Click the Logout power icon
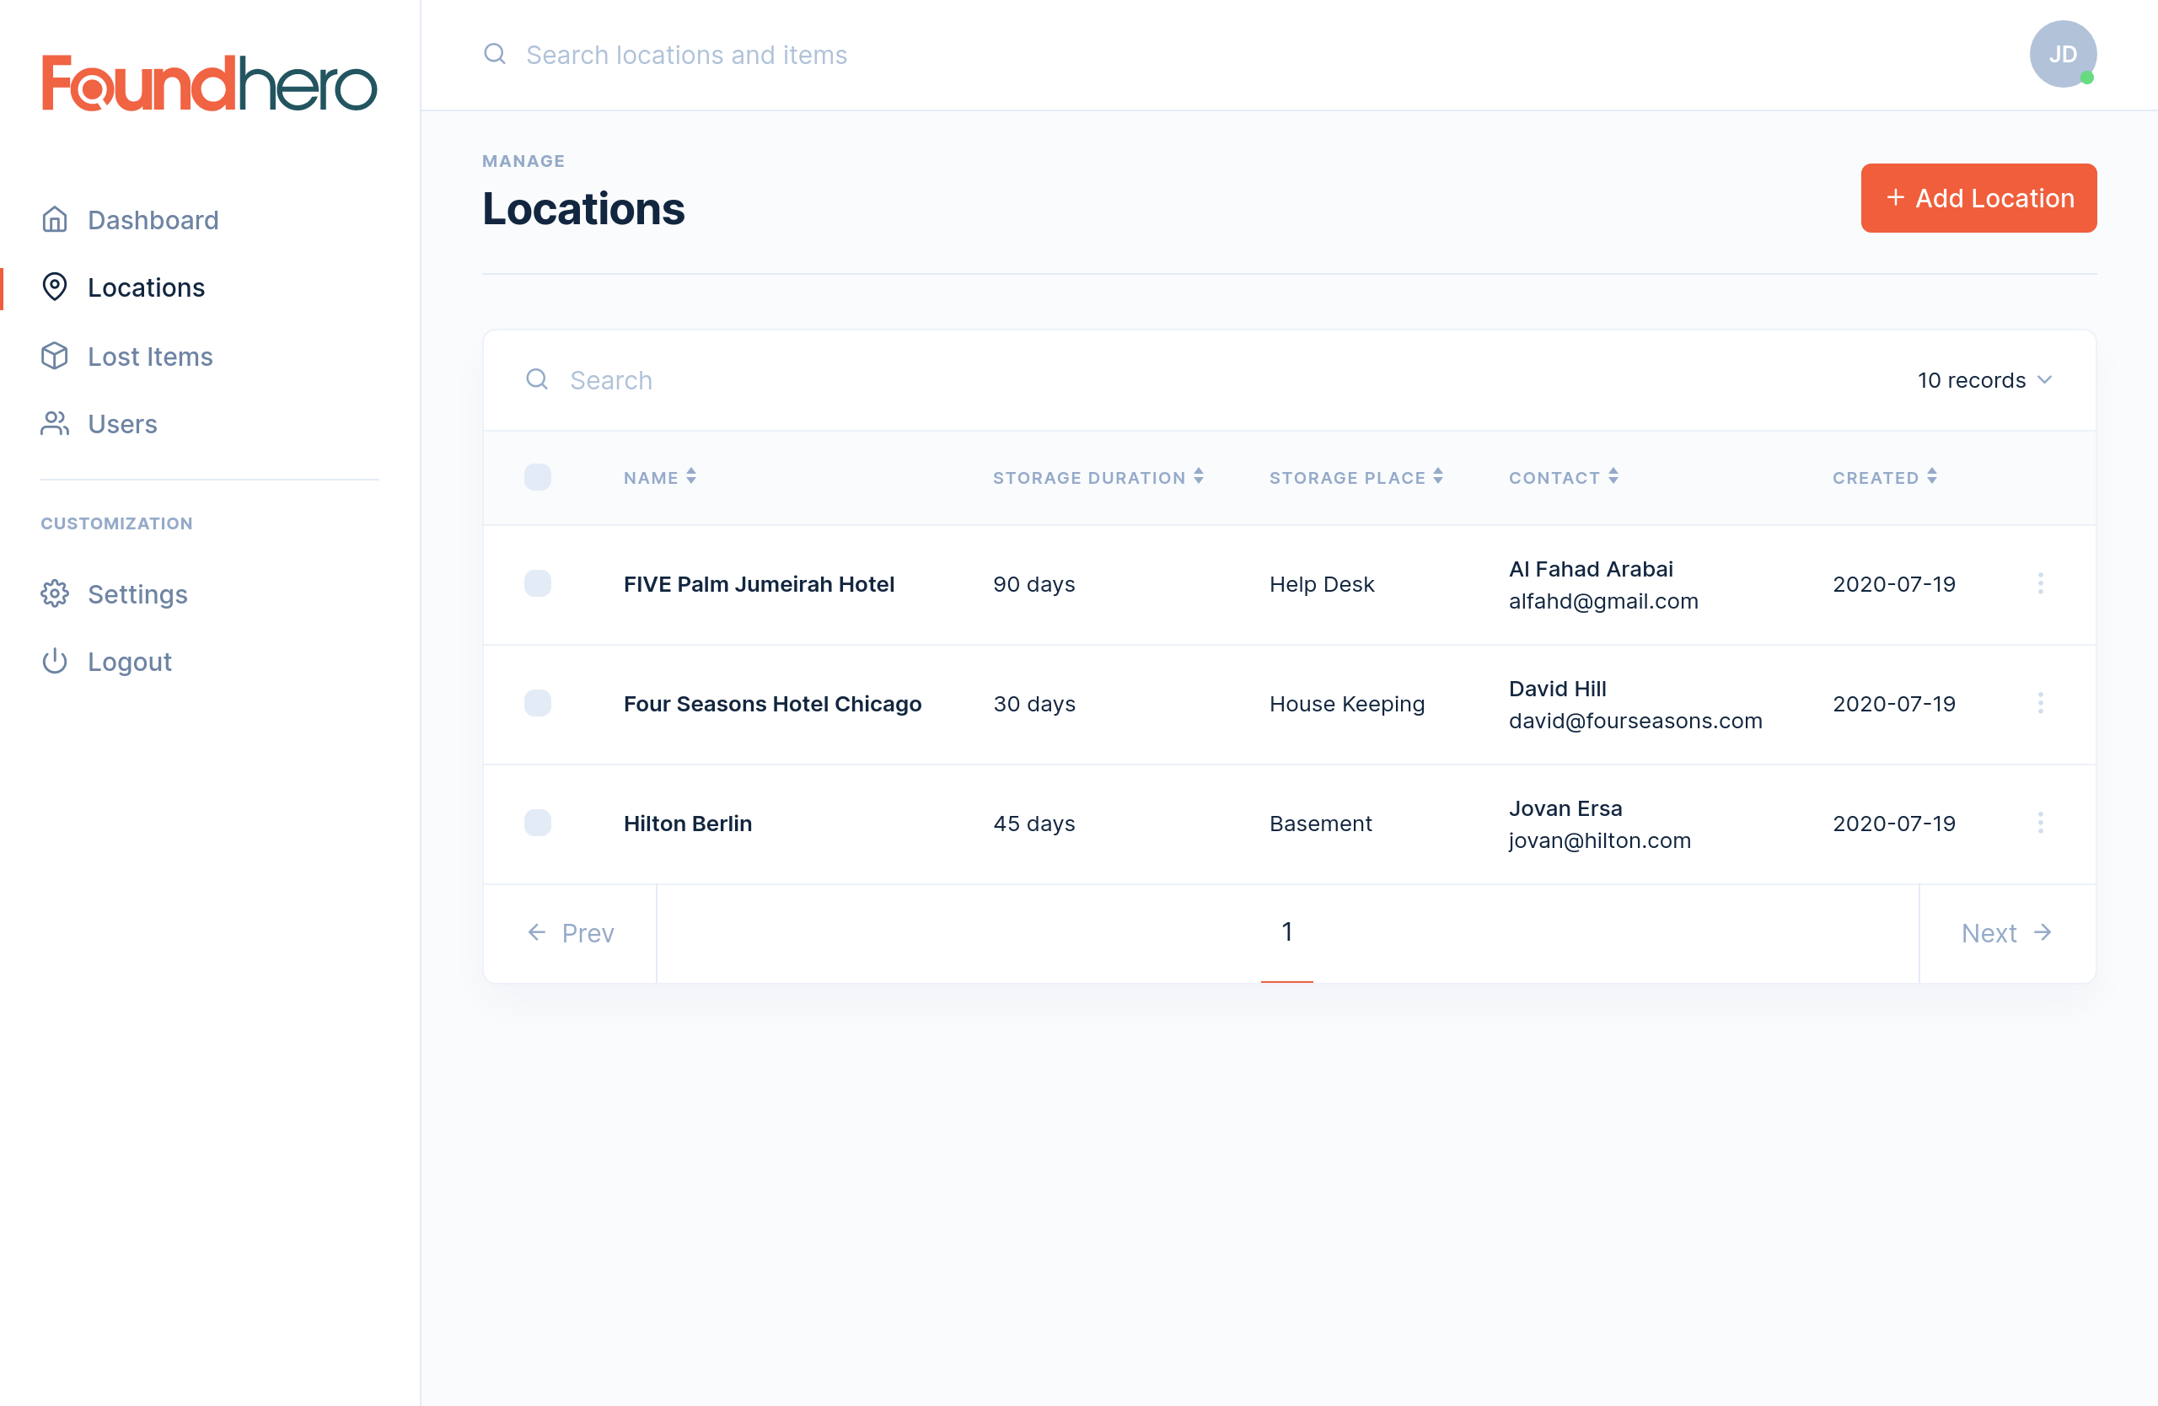Viewport: 2158px width, 1406px height. pos(55,662)
